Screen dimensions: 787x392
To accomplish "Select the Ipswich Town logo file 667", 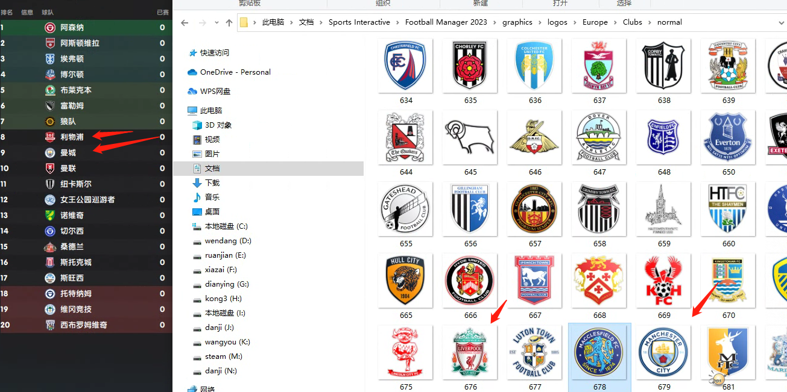I will [x=535, y=281].
